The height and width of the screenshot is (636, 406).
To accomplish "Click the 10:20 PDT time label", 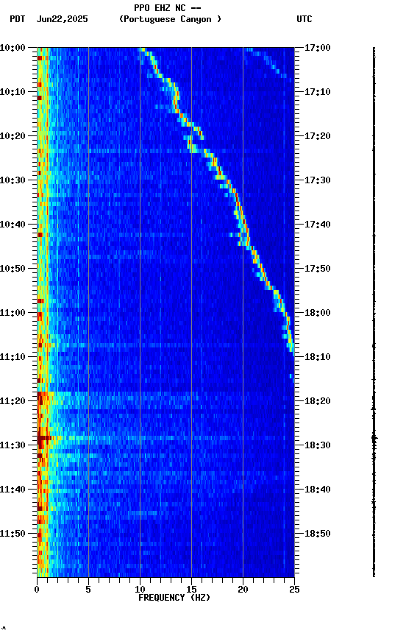I will point(13,136).
